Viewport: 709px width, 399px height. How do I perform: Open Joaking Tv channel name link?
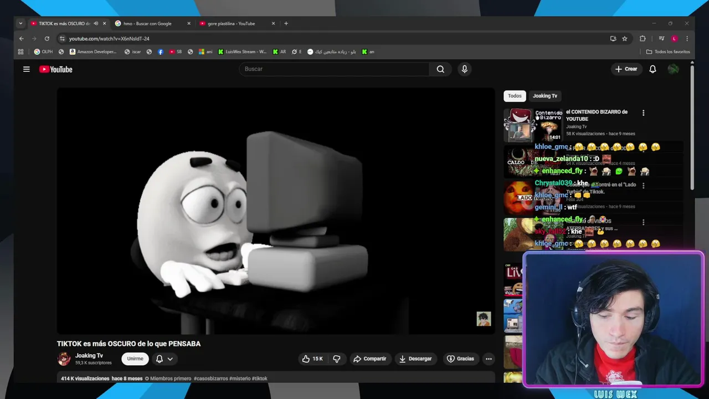coord(89,356)
